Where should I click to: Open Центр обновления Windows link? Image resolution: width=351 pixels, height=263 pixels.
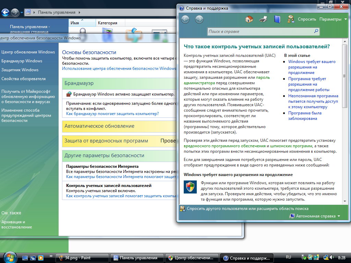28,52
